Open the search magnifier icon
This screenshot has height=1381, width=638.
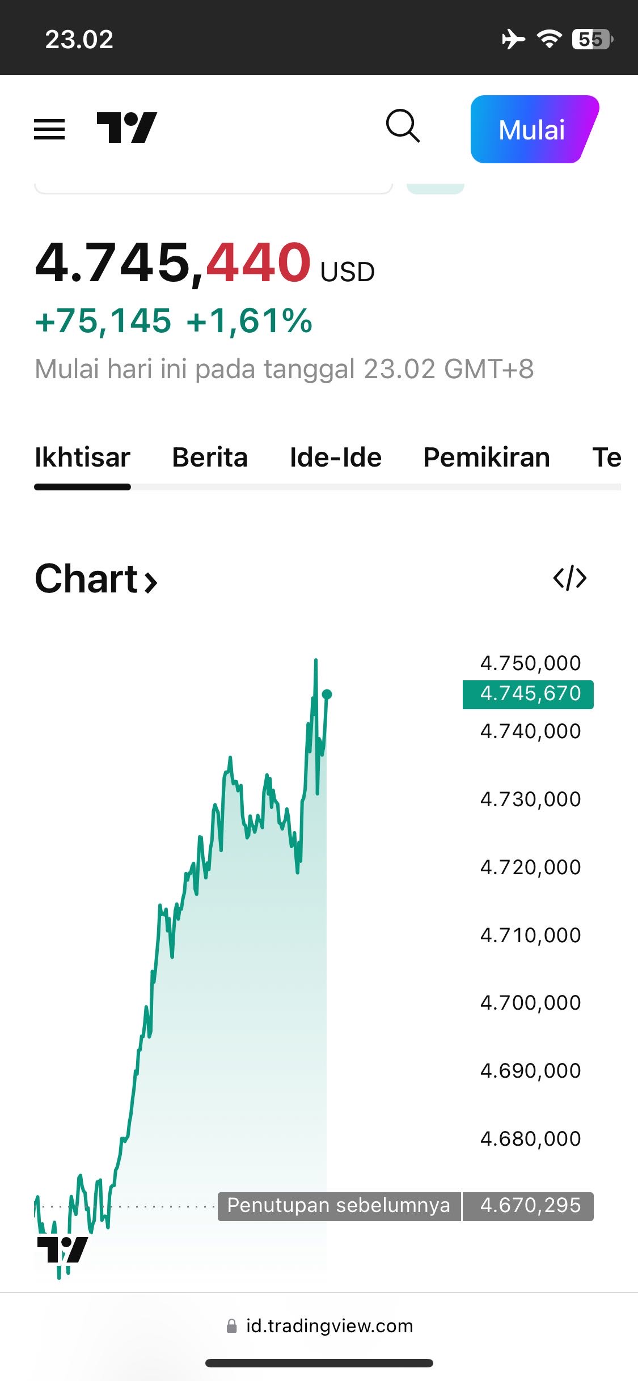(x=403, y=126)
